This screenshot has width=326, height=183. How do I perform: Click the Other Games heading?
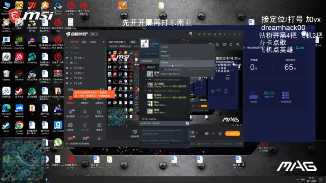[x=149, y=119]
